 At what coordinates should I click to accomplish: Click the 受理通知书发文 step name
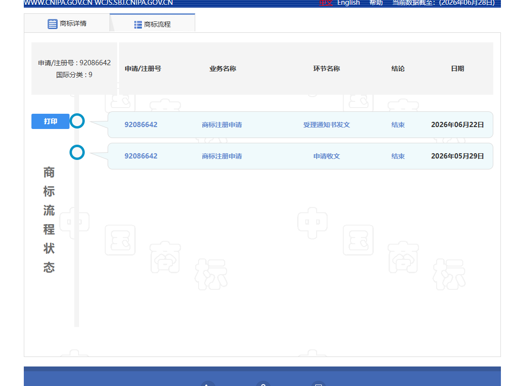(x=326, y=125)
